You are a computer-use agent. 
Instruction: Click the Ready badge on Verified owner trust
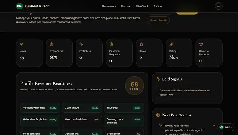tap(53, 108)
